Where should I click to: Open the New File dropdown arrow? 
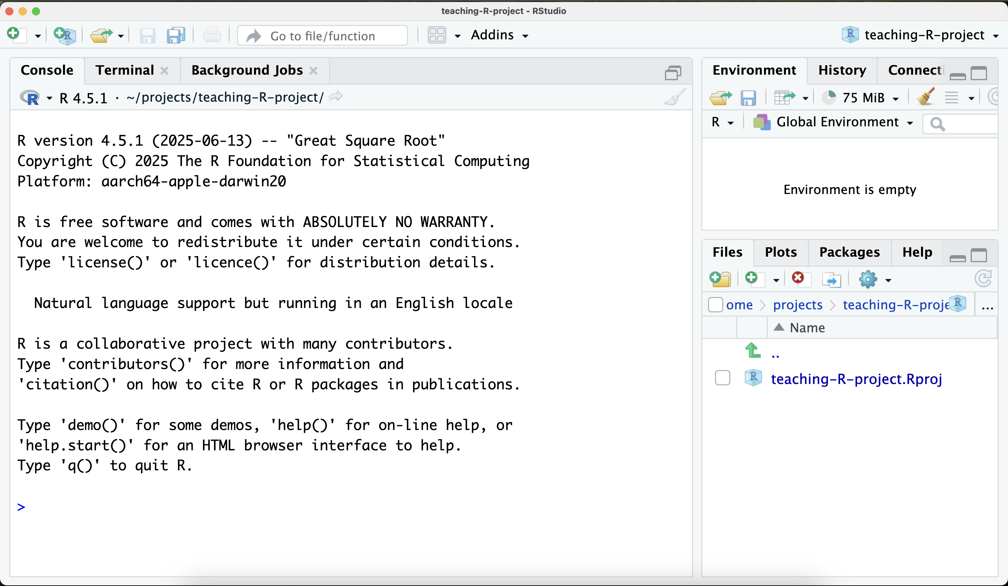click(x=38, y=36)
